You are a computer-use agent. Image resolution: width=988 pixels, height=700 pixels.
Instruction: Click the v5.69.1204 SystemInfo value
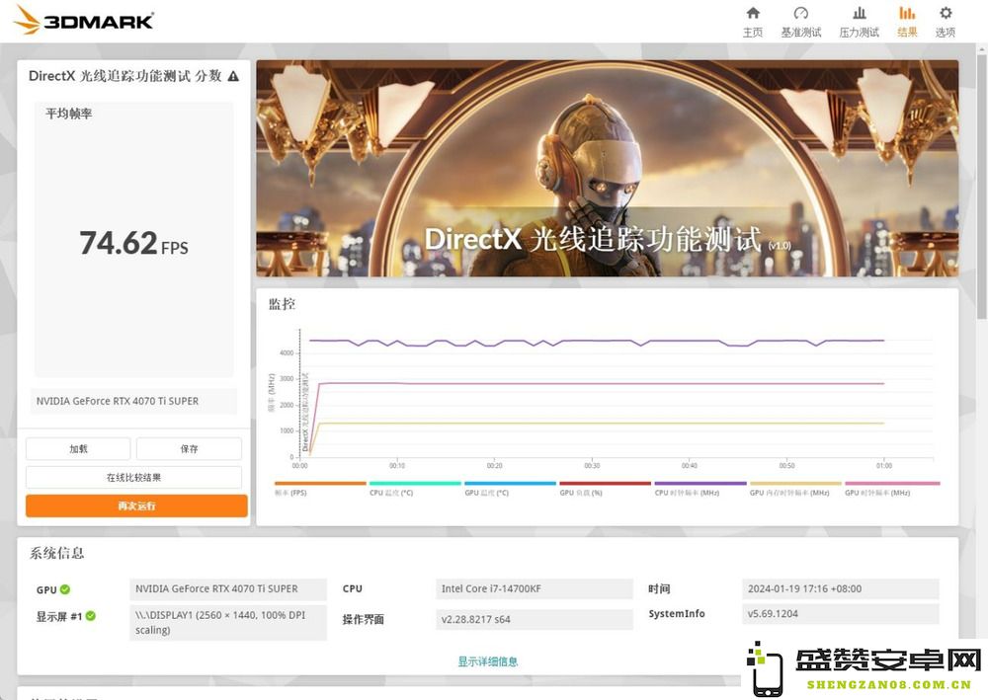(x=841, y=614)
